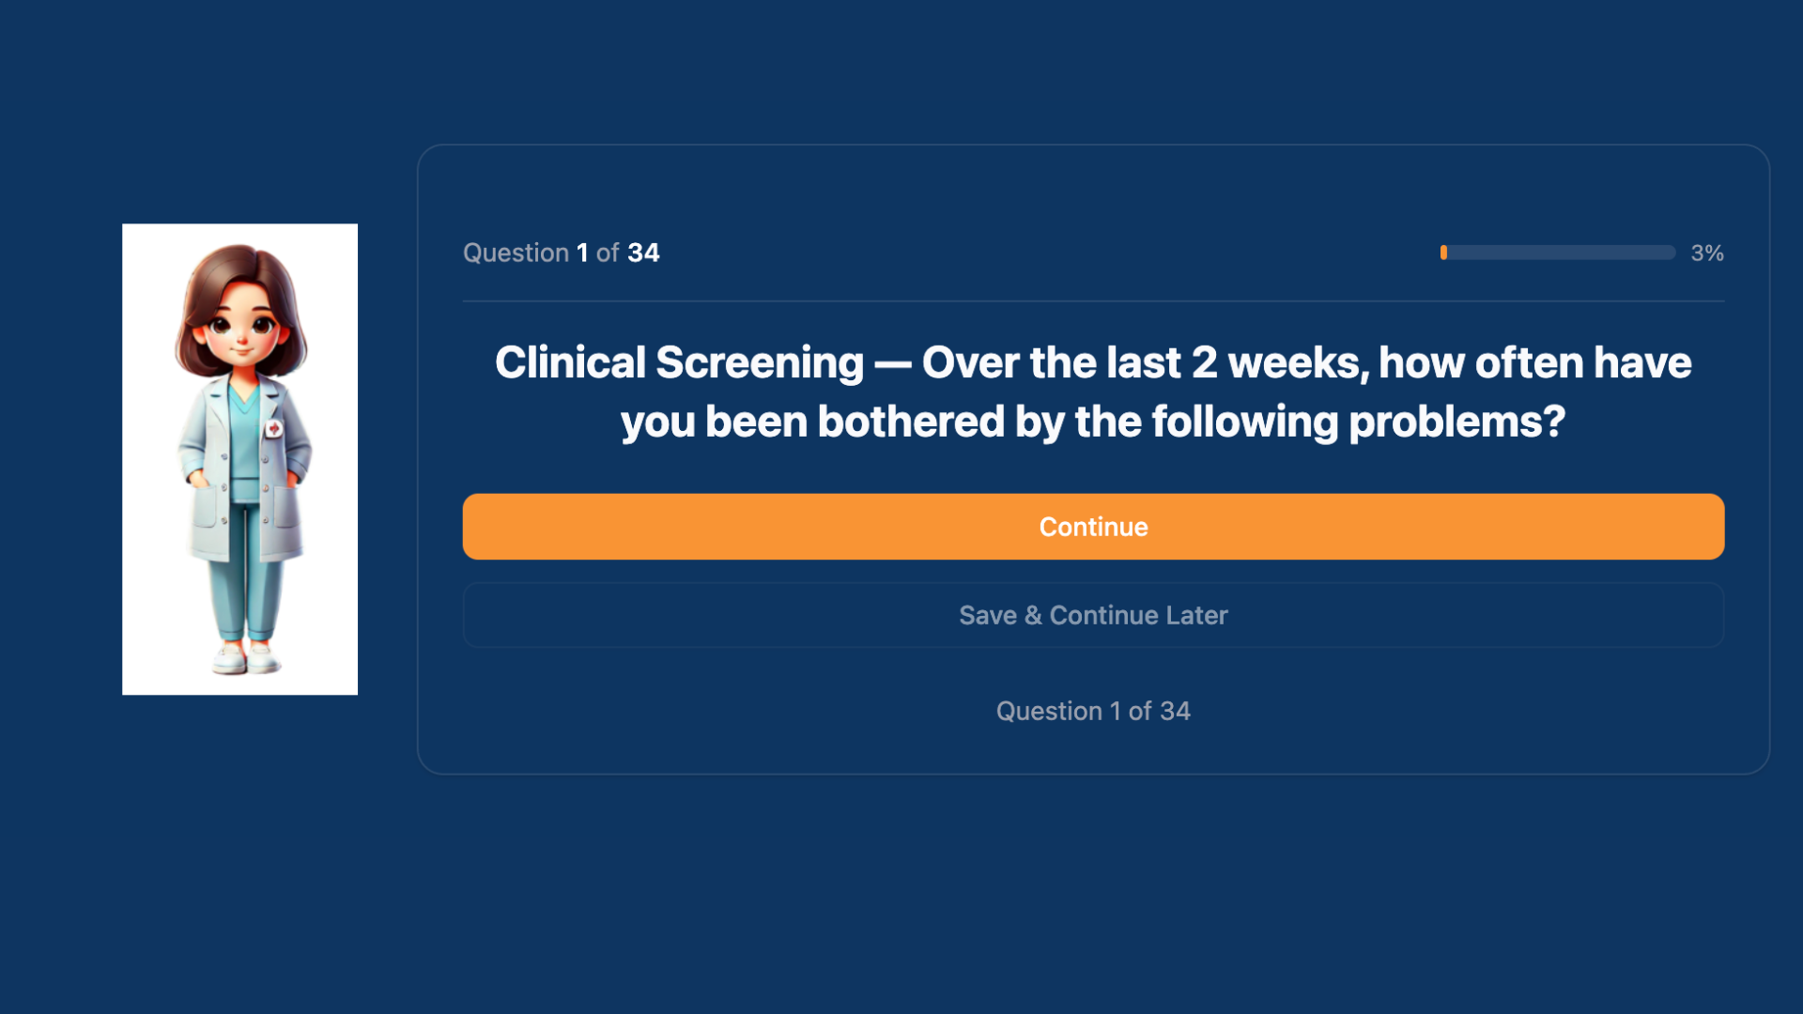Click the top "Question 1 of 34" label

click(x=561, y=253)
